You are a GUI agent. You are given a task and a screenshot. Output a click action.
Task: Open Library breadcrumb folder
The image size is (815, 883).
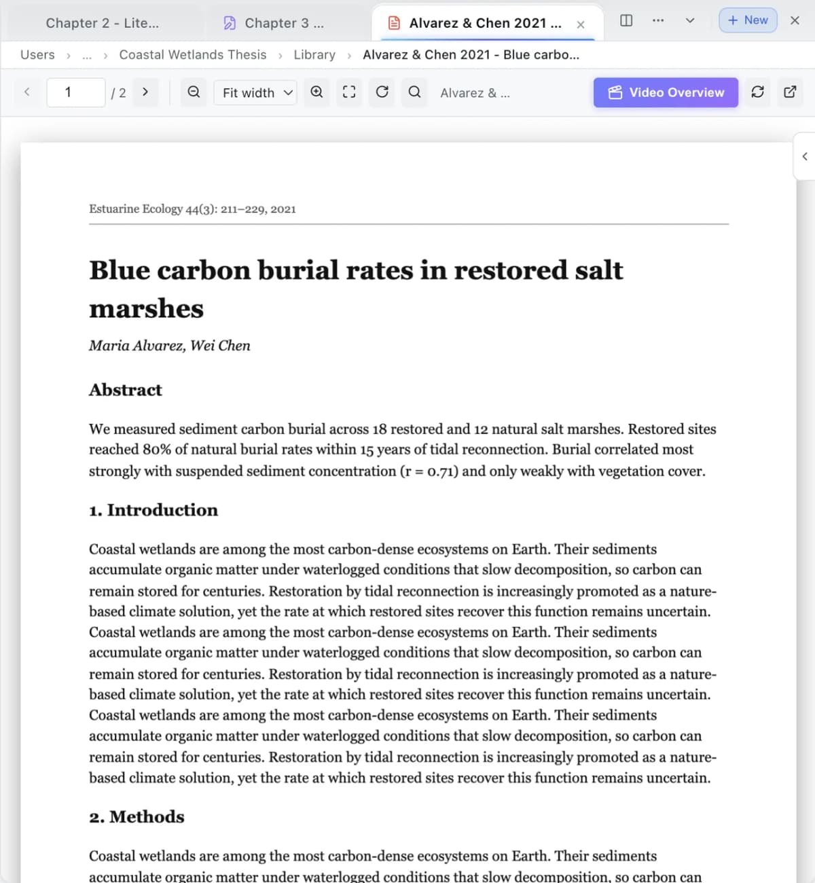coord(314,55)
